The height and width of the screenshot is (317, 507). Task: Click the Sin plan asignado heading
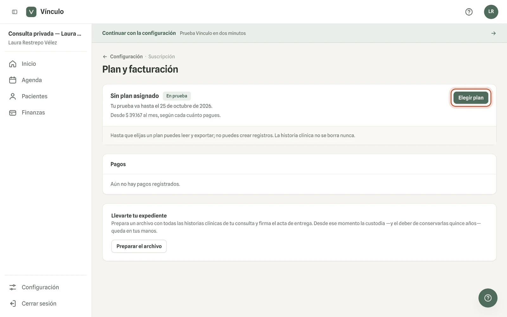(134, 96)
